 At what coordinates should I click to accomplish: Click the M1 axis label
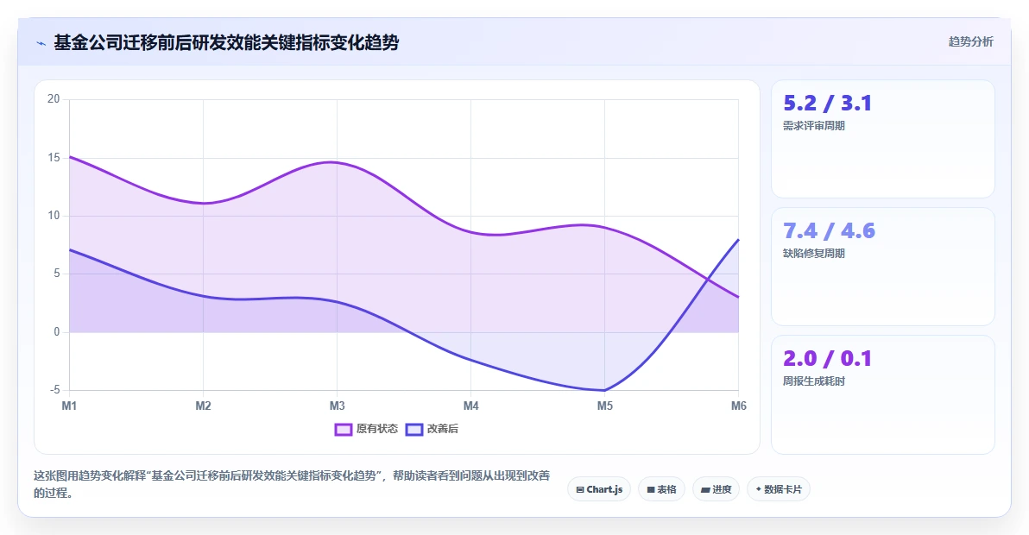click(x=69, y=406)
